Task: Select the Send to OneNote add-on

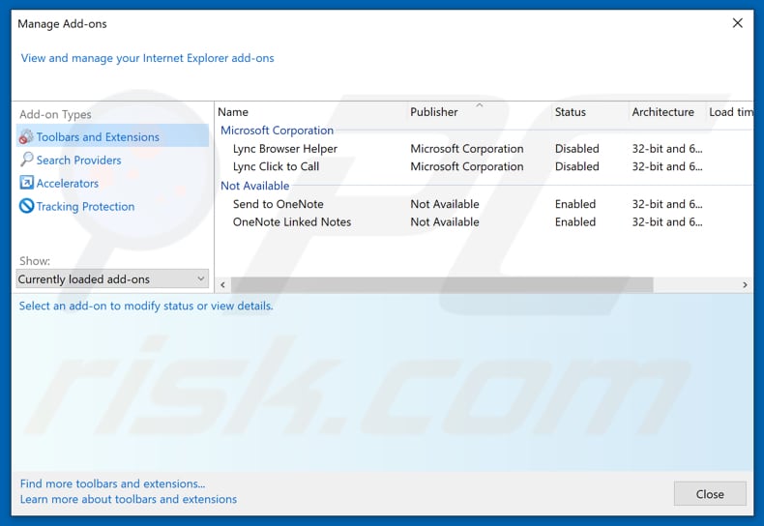Action: (x=278, y=204)
